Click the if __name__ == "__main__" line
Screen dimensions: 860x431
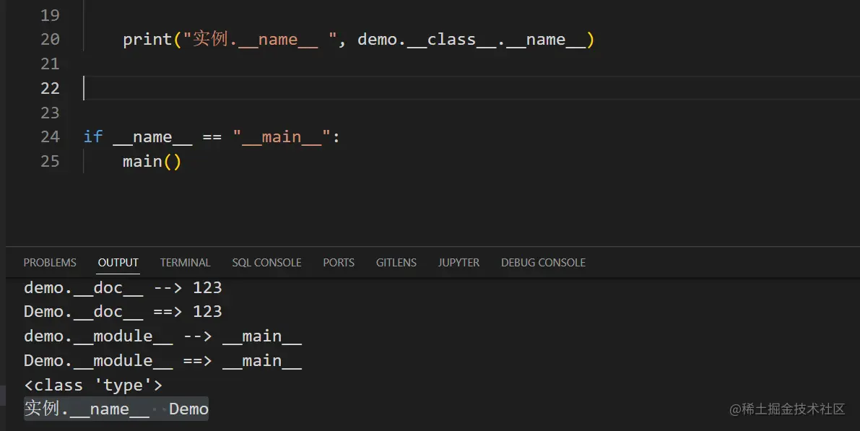212,136
